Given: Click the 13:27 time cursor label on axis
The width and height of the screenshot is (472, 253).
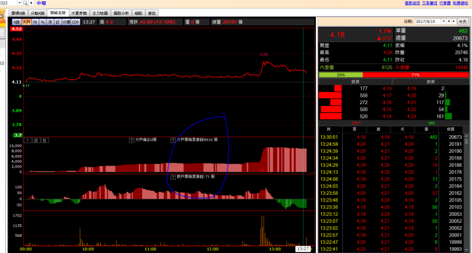Looking at the screenshot, I should (303, 249).
